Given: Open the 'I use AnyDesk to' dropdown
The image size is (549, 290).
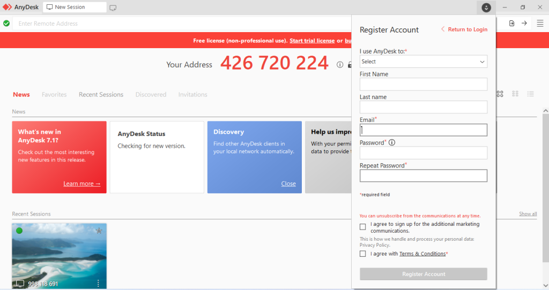Looking at the screenshot, I should coord(424,62).
